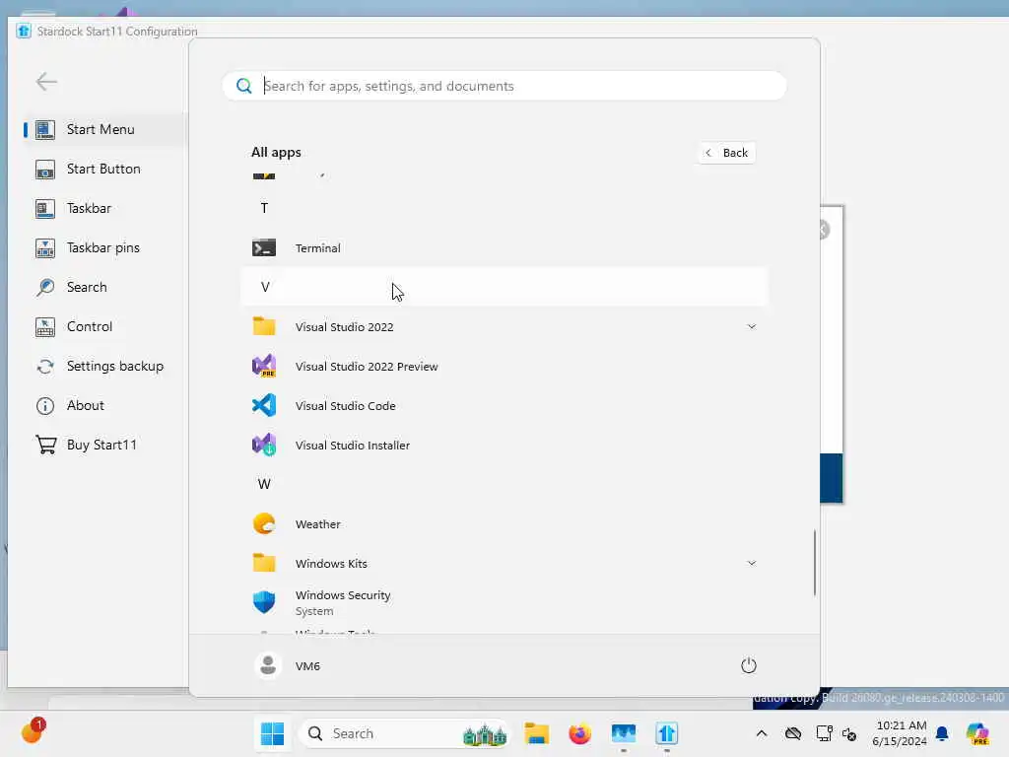
Task: Show hidden tray icons chevron
Action: coord(762,733)
